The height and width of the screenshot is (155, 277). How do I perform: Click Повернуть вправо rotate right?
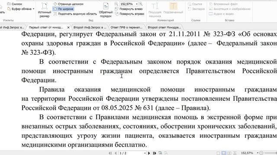click(x=130, y=14)
